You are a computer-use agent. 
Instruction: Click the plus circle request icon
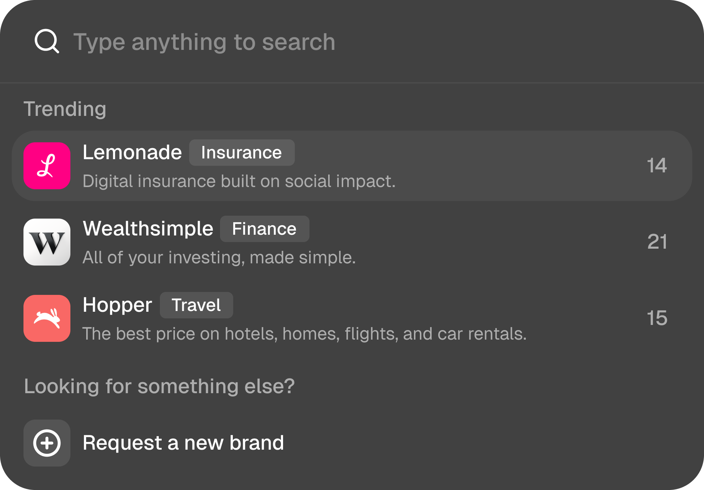[47, 443]
